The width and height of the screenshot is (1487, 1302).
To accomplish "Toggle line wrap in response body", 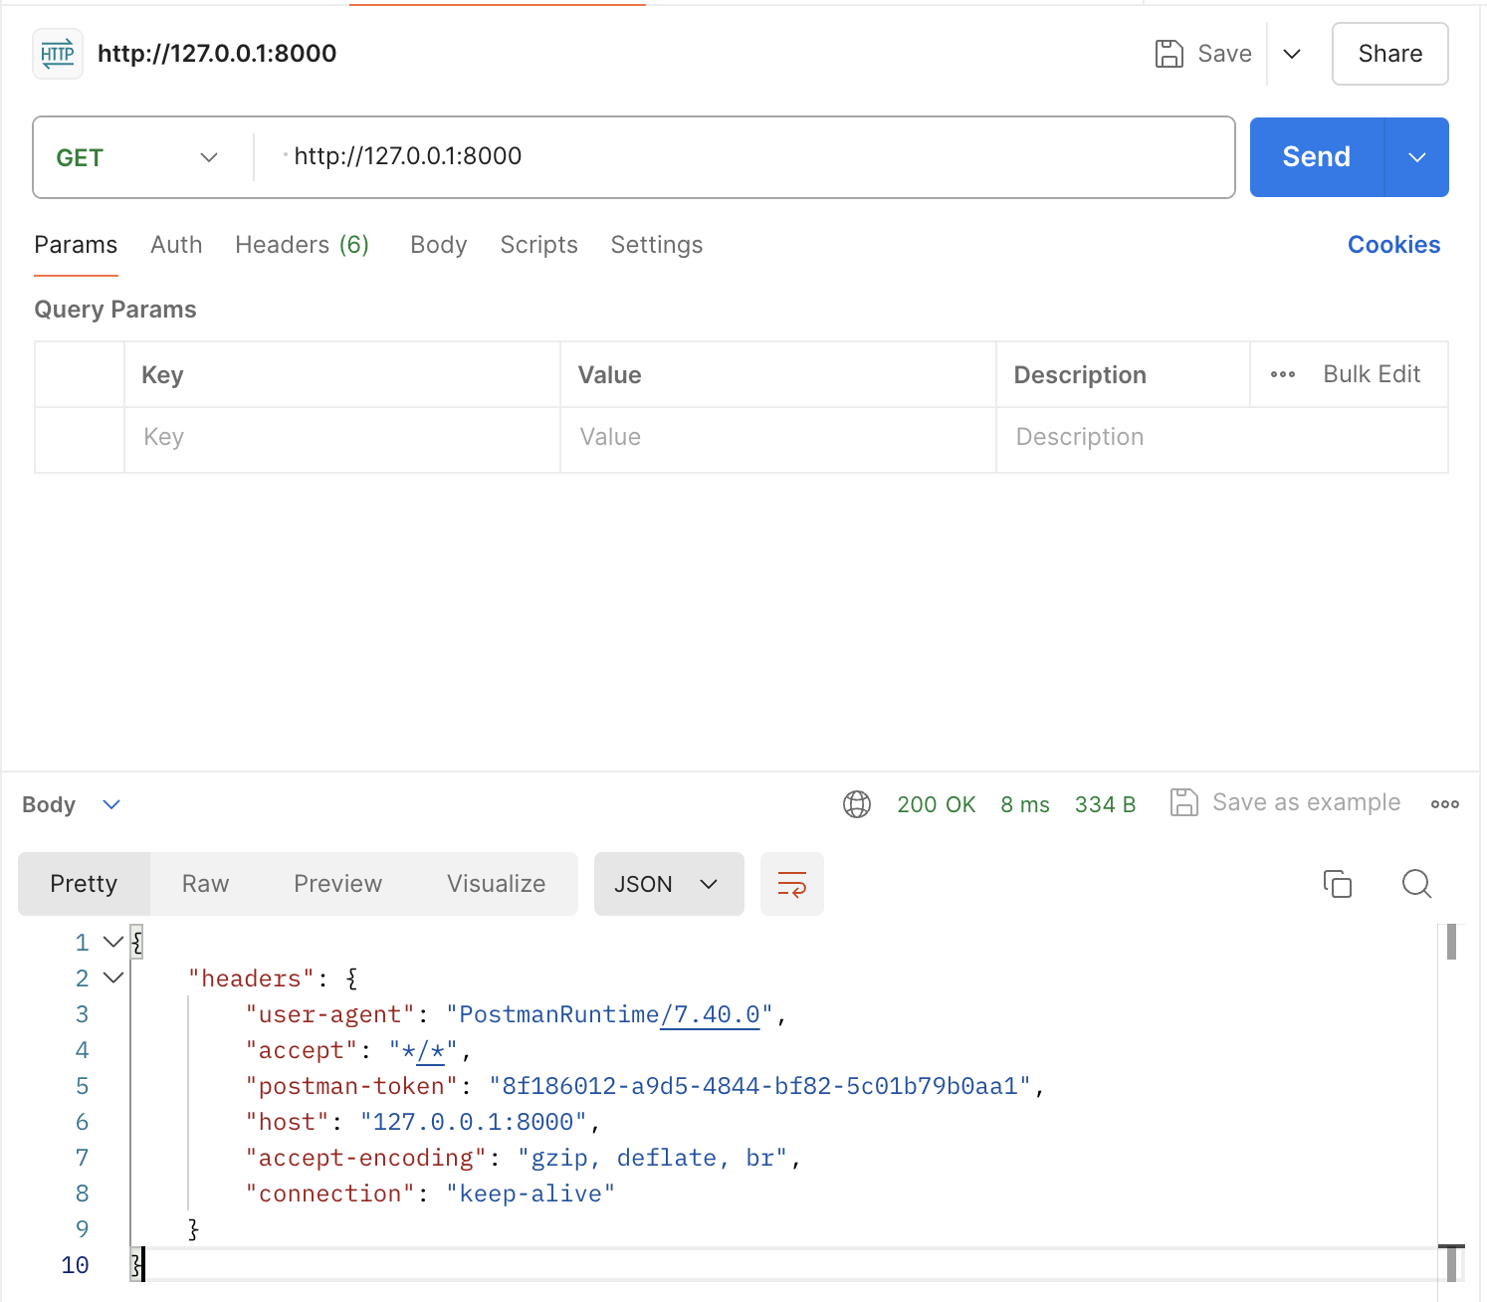I will [x=791, y=884].
